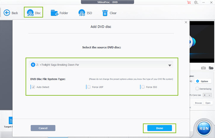215x138 pixels.
Task: Close the Add DVD disc dialog
Action: 186,22
